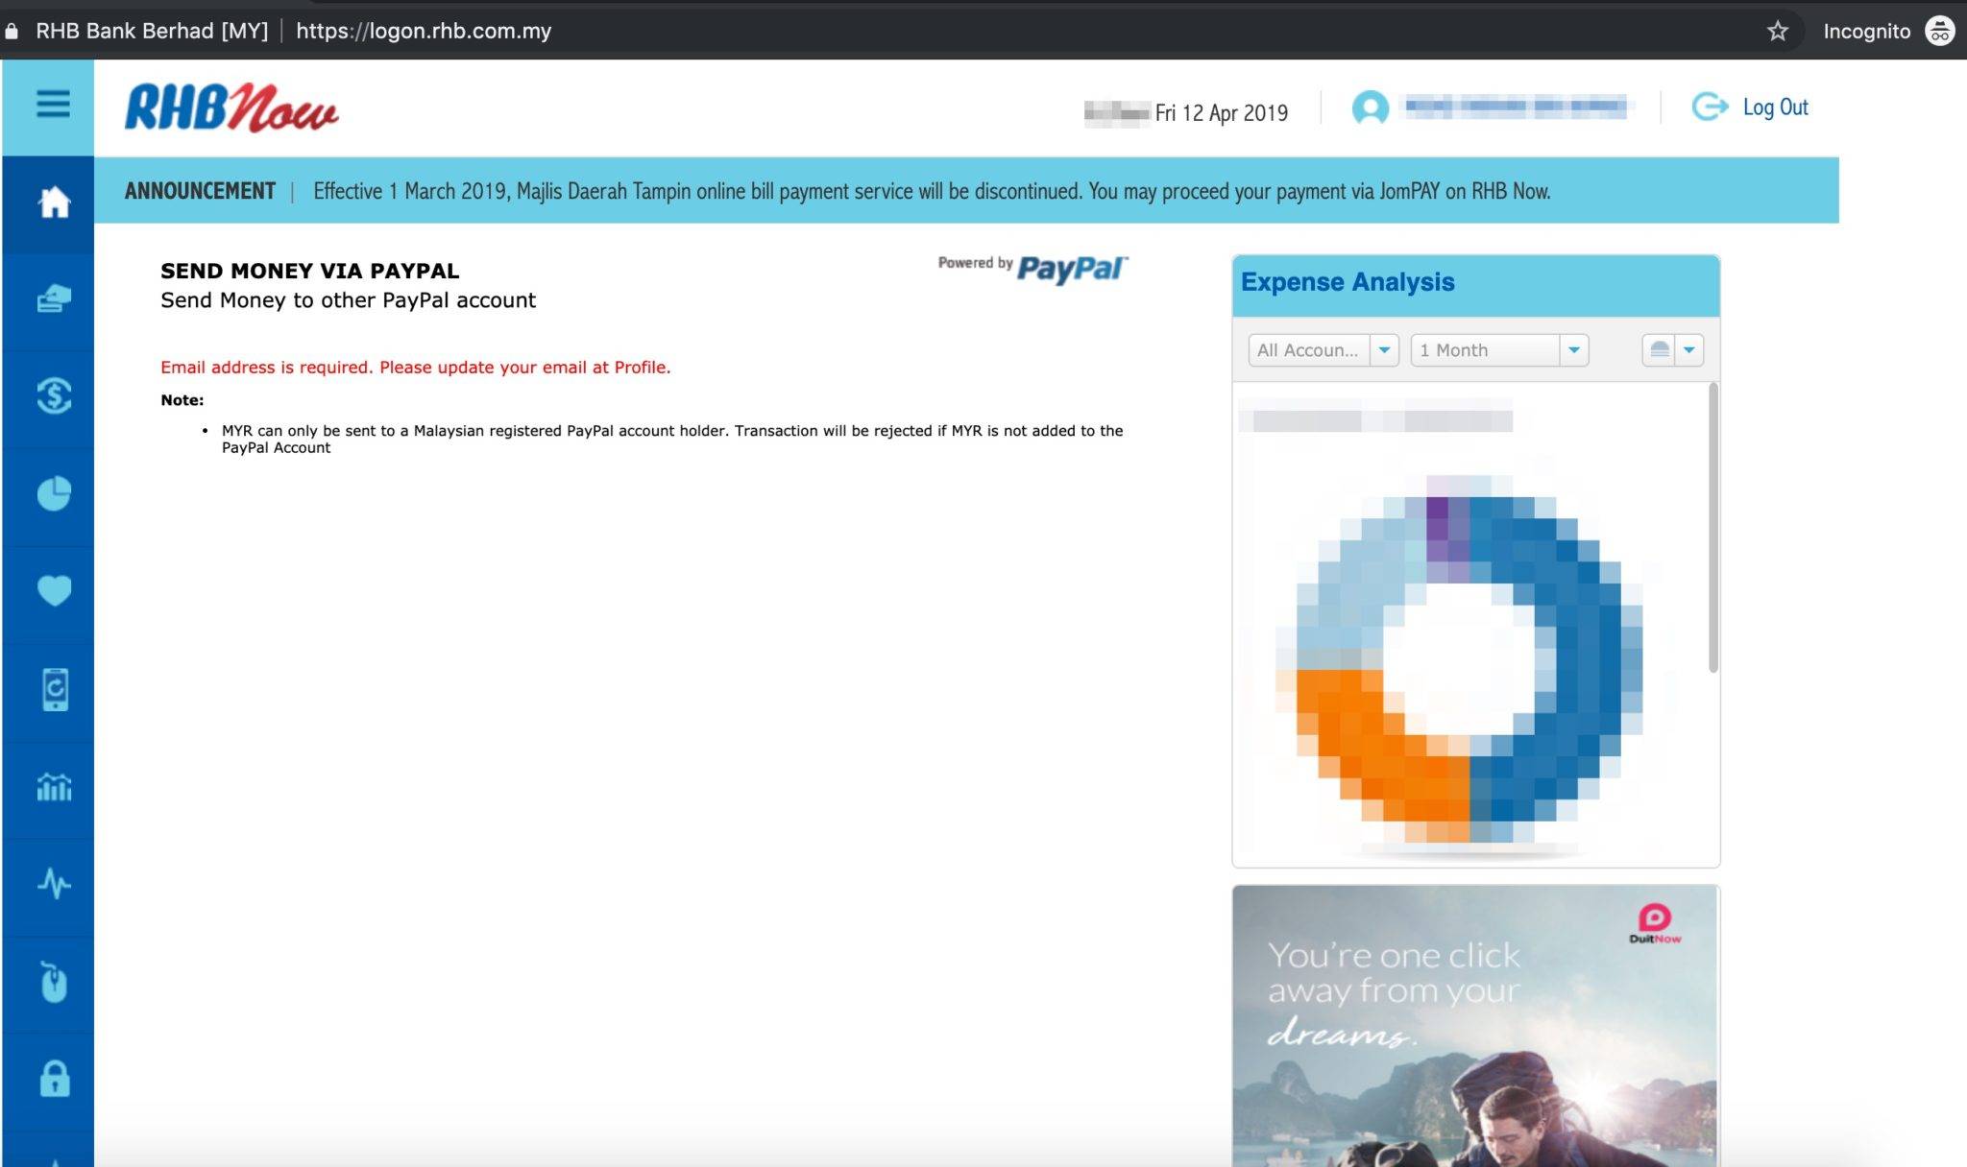Bookmark this page with the star
Viewport: 1967px width, 1167px height.
point(1777,31)
